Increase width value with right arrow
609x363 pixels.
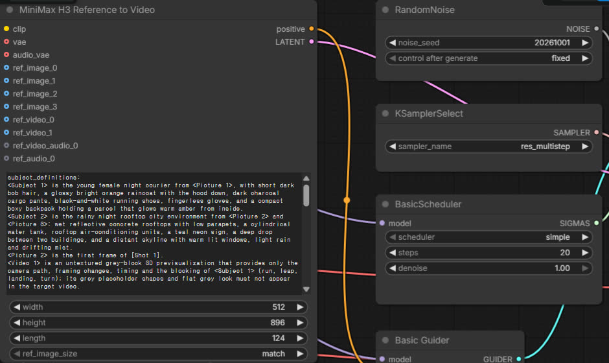click(300, 307)
